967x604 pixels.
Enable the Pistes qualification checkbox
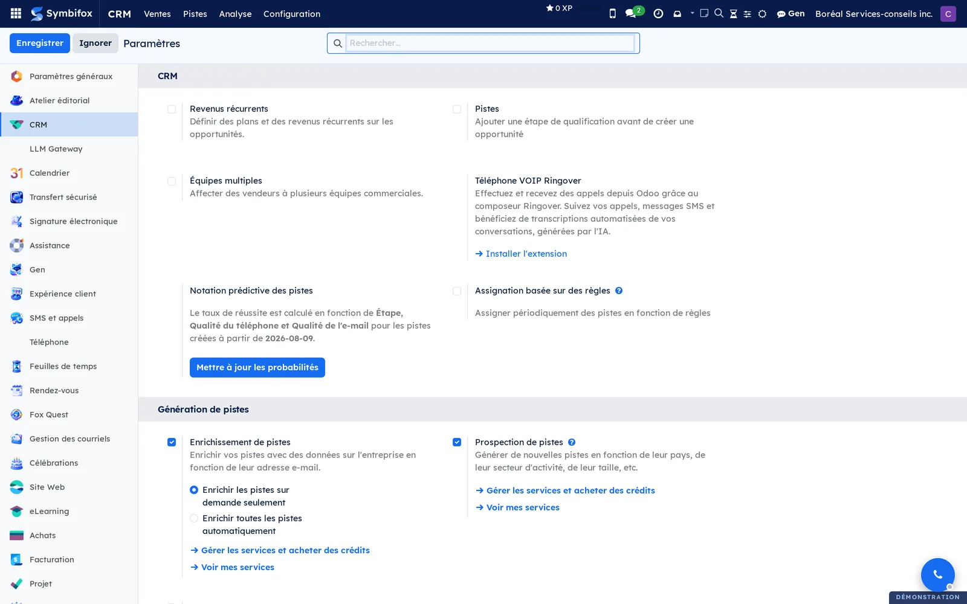457,109
